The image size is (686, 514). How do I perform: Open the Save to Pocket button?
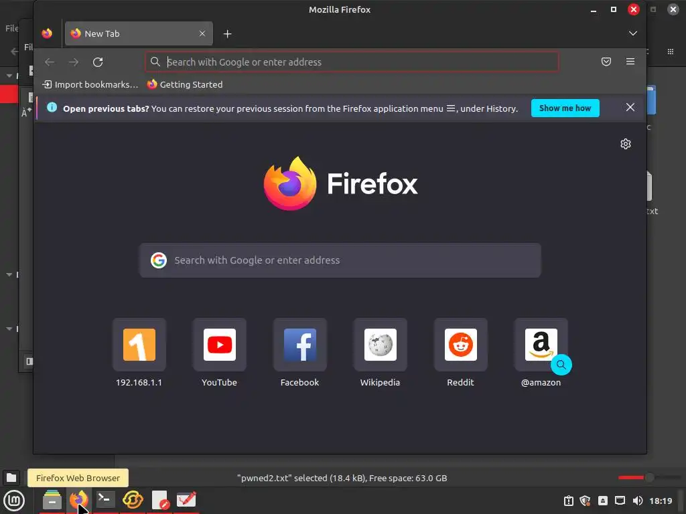606,62
